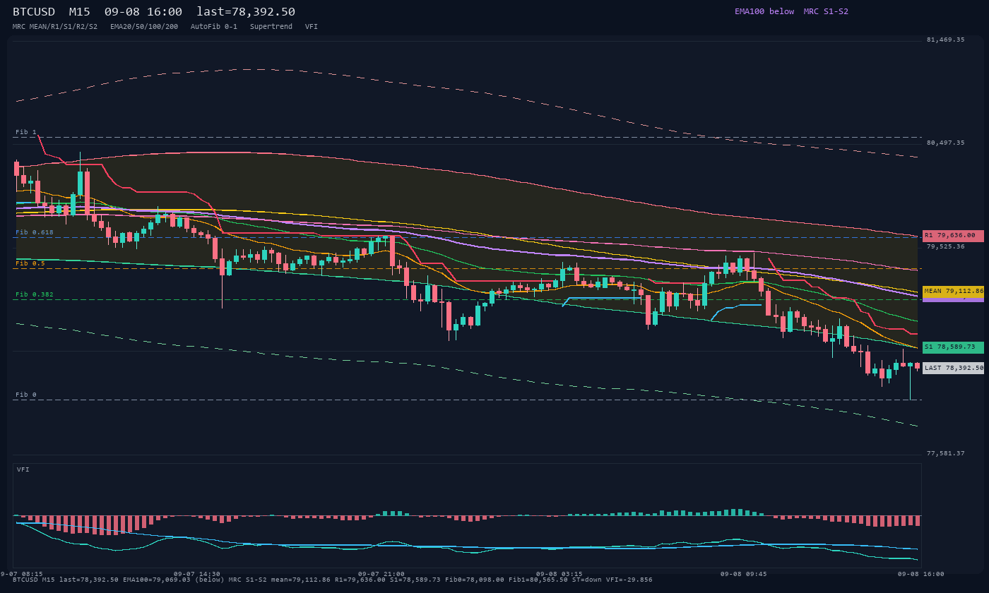Click the 77,581.37 price axis label
This screenshot has width=989, height=593.
tap(945, 454)
